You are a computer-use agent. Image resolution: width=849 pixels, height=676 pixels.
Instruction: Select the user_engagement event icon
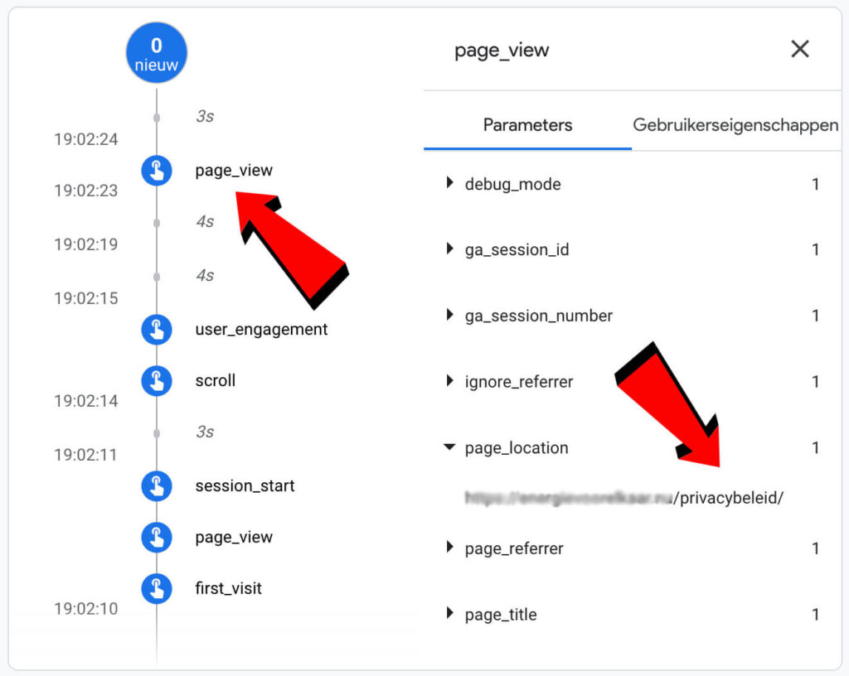click(x=157, y=329)
